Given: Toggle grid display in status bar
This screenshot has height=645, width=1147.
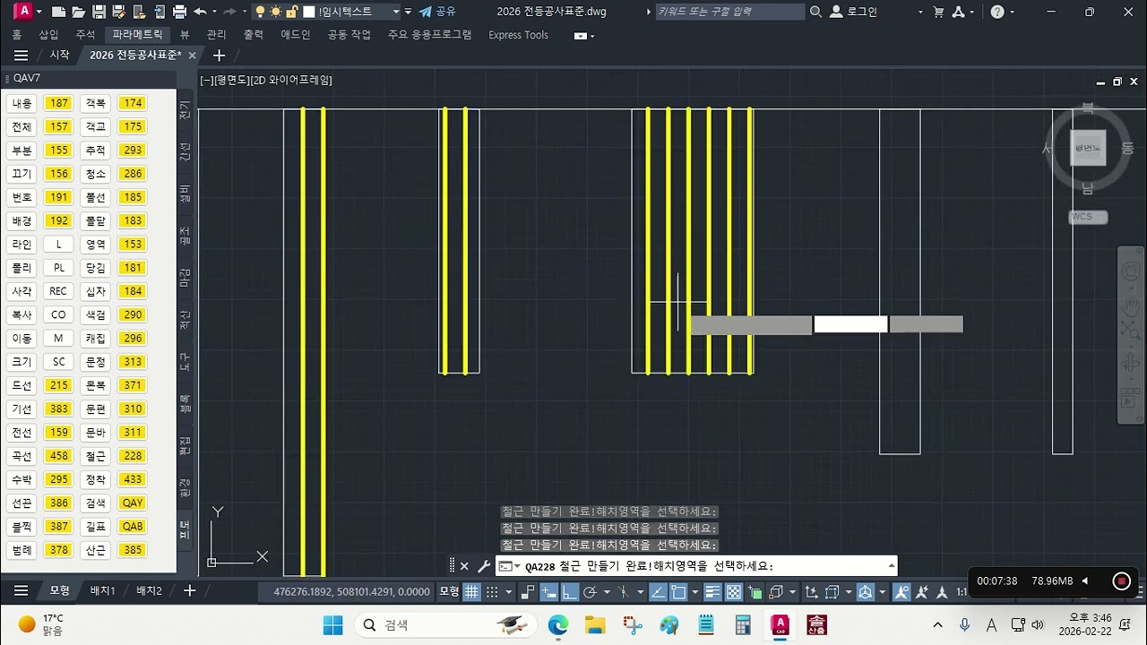Looking at the screenshot, I should click(x=471, y=592).
